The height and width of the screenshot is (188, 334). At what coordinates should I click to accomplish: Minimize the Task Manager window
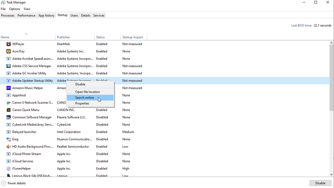(304, 2)
